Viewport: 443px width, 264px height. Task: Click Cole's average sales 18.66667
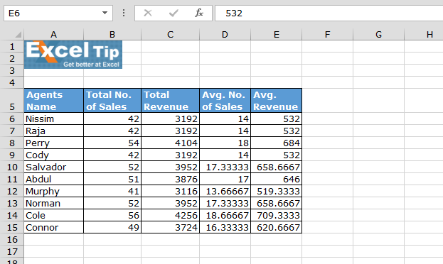pyautogui.click(x=225, y=215)
